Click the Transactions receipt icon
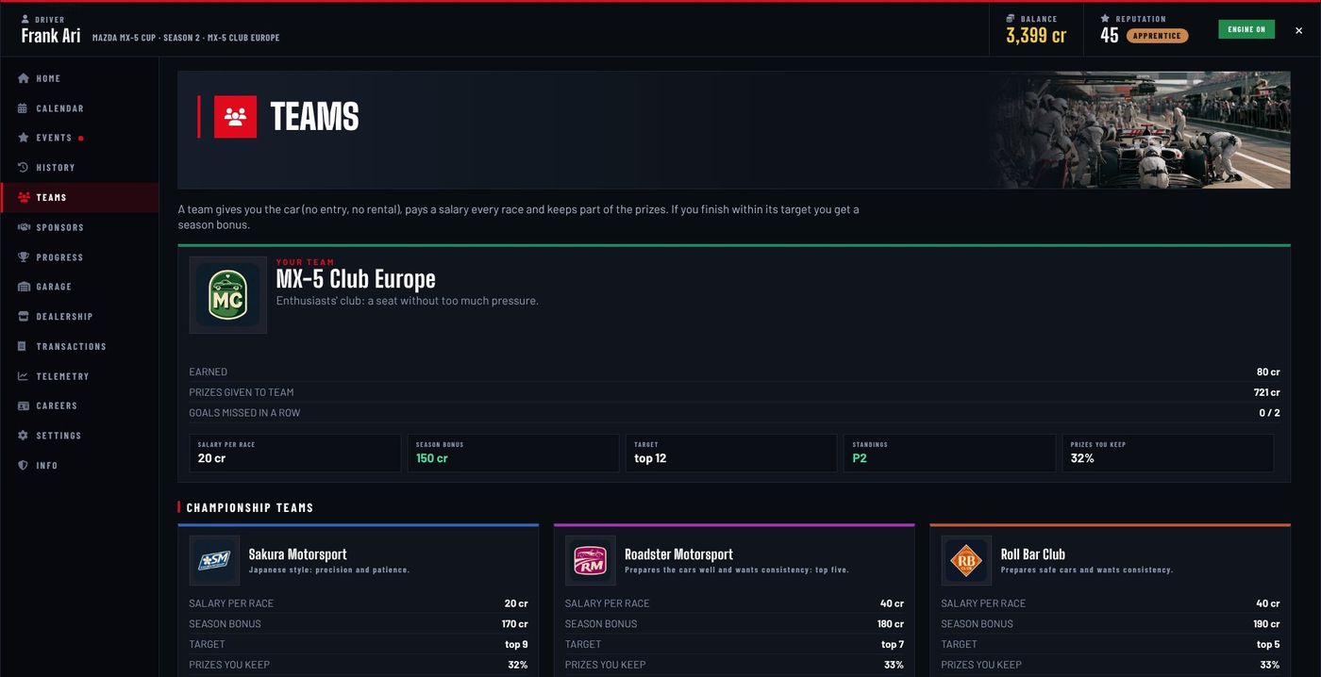 pyautogui.click(x=24, y=346)
